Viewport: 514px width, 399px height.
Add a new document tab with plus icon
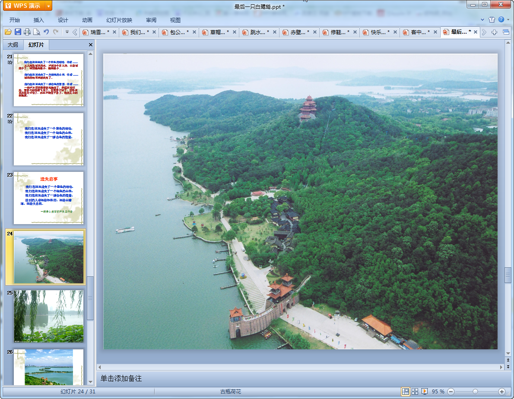pos(495,32)
